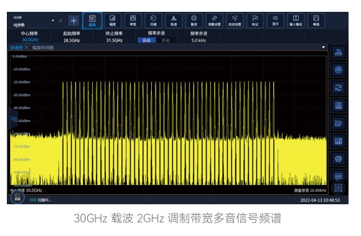Click the 中心频率 30.0GHz readout below graph
This screenshot has width=361, height=236.
point(26,191)
